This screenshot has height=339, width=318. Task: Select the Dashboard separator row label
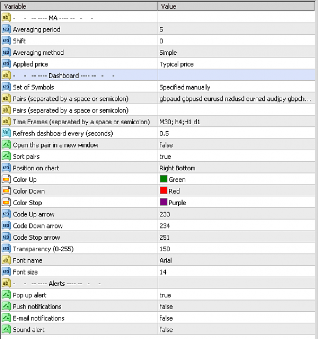coord(64,76)
